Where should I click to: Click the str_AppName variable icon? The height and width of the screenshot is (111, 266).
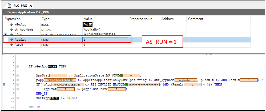11,30
